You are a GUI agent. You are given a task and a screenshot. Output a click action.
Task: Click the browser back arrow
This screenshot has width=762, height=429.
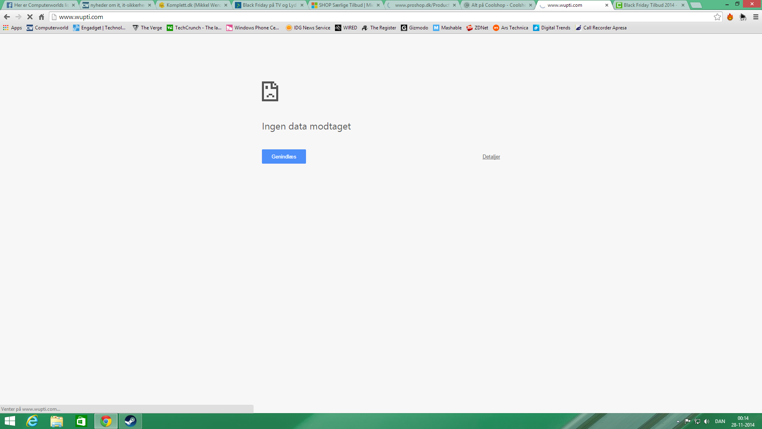(x=7, y=17)
